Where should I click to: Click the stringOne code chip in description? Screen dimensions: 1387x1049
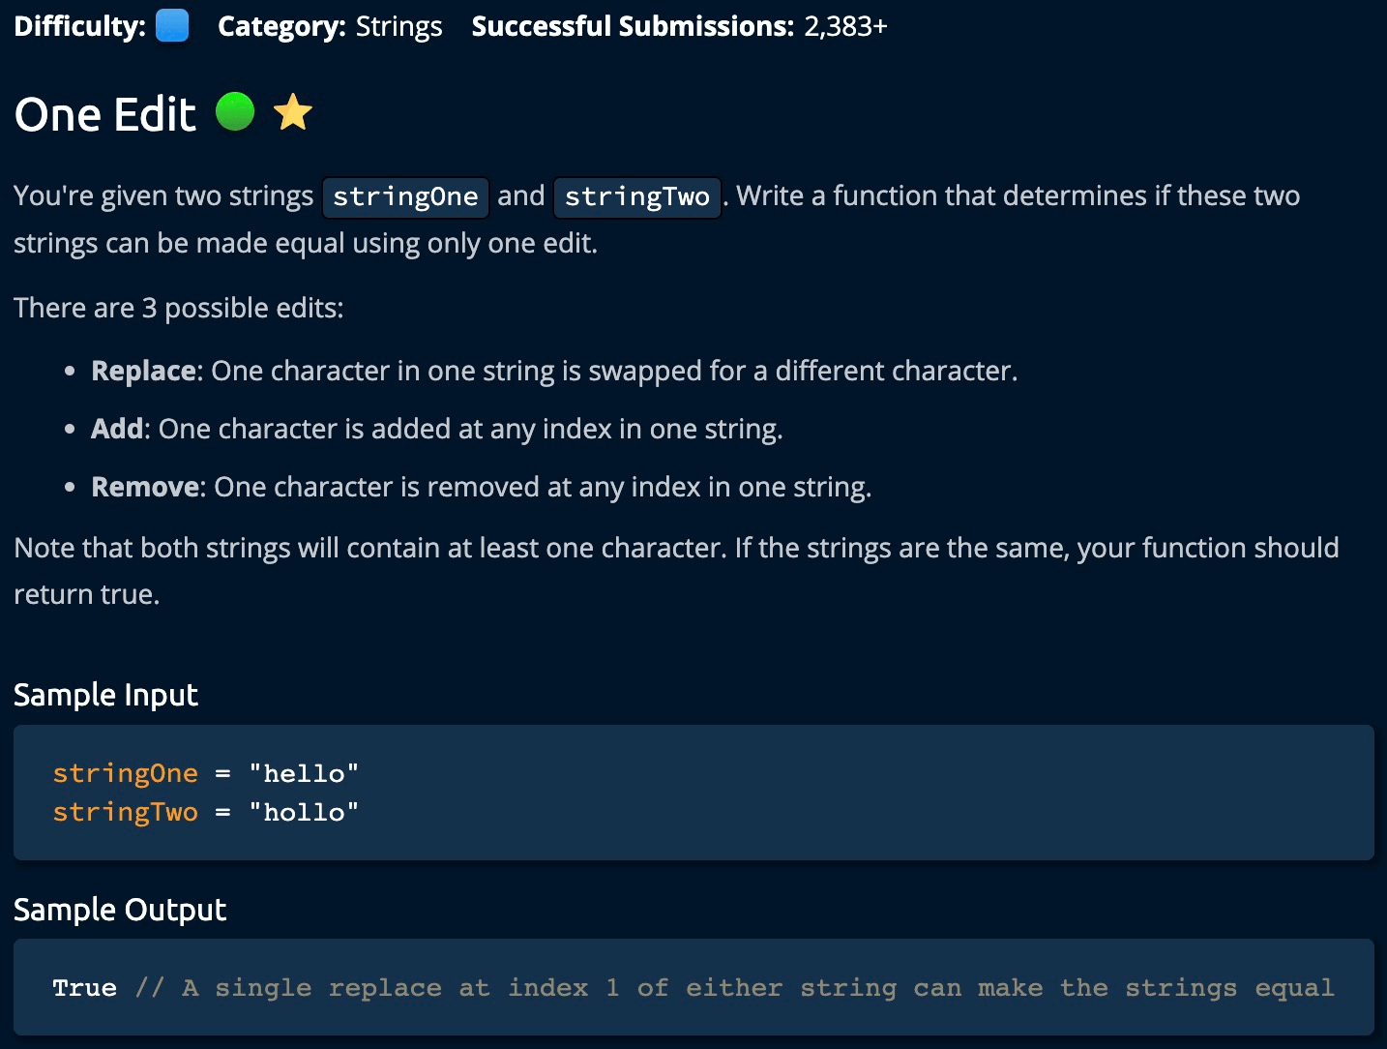point(405,196)
